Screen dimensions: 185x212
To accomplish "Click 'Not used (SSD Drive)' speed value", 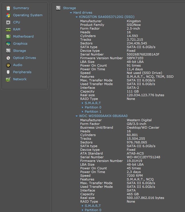I will point(144,73).
